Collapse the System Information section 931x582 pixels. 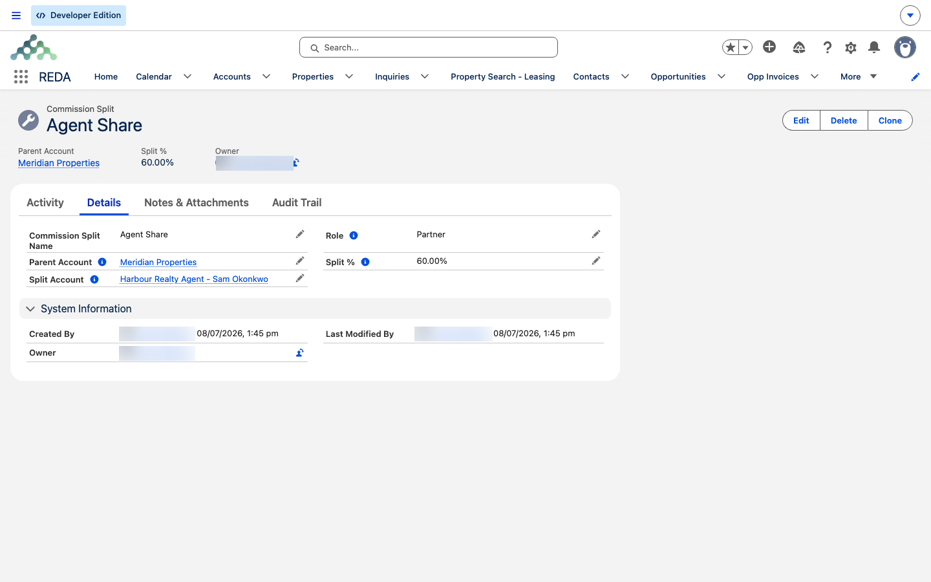click(x=30, y=308)
